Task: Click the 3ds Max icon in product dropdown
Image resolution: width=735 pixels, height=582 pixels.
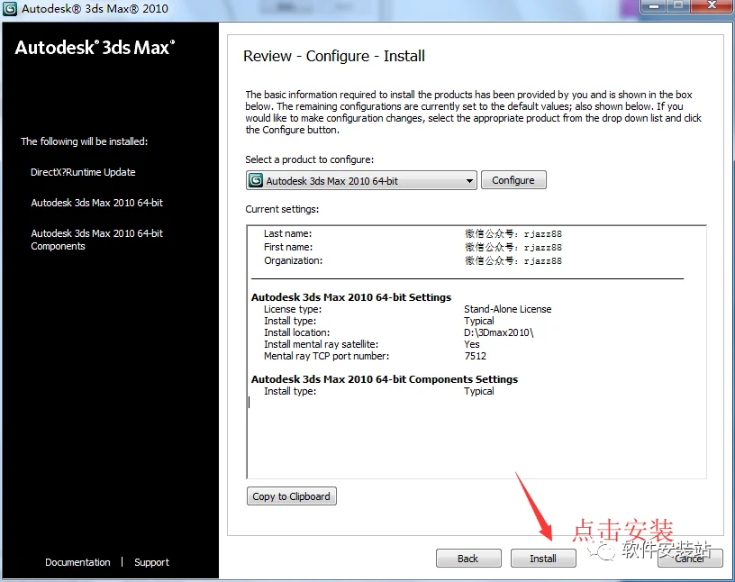Action: coord(256,180)
